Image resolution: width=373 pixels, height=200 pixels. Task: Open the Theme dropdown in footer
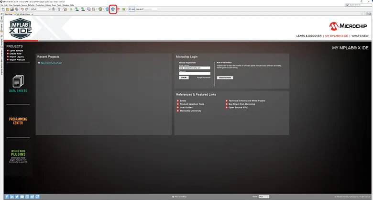[264, 197]
